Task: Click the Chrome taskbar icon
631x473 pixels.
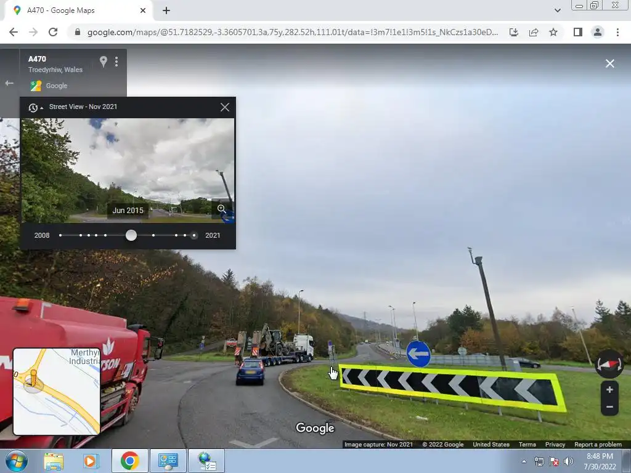Action: point(129,461)
